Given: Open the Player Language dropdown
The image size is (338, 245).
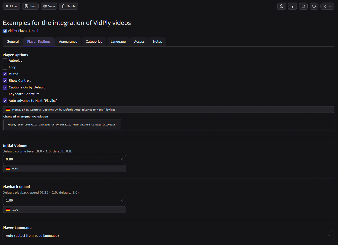Looking at the screenshot, I should point(168,236).
